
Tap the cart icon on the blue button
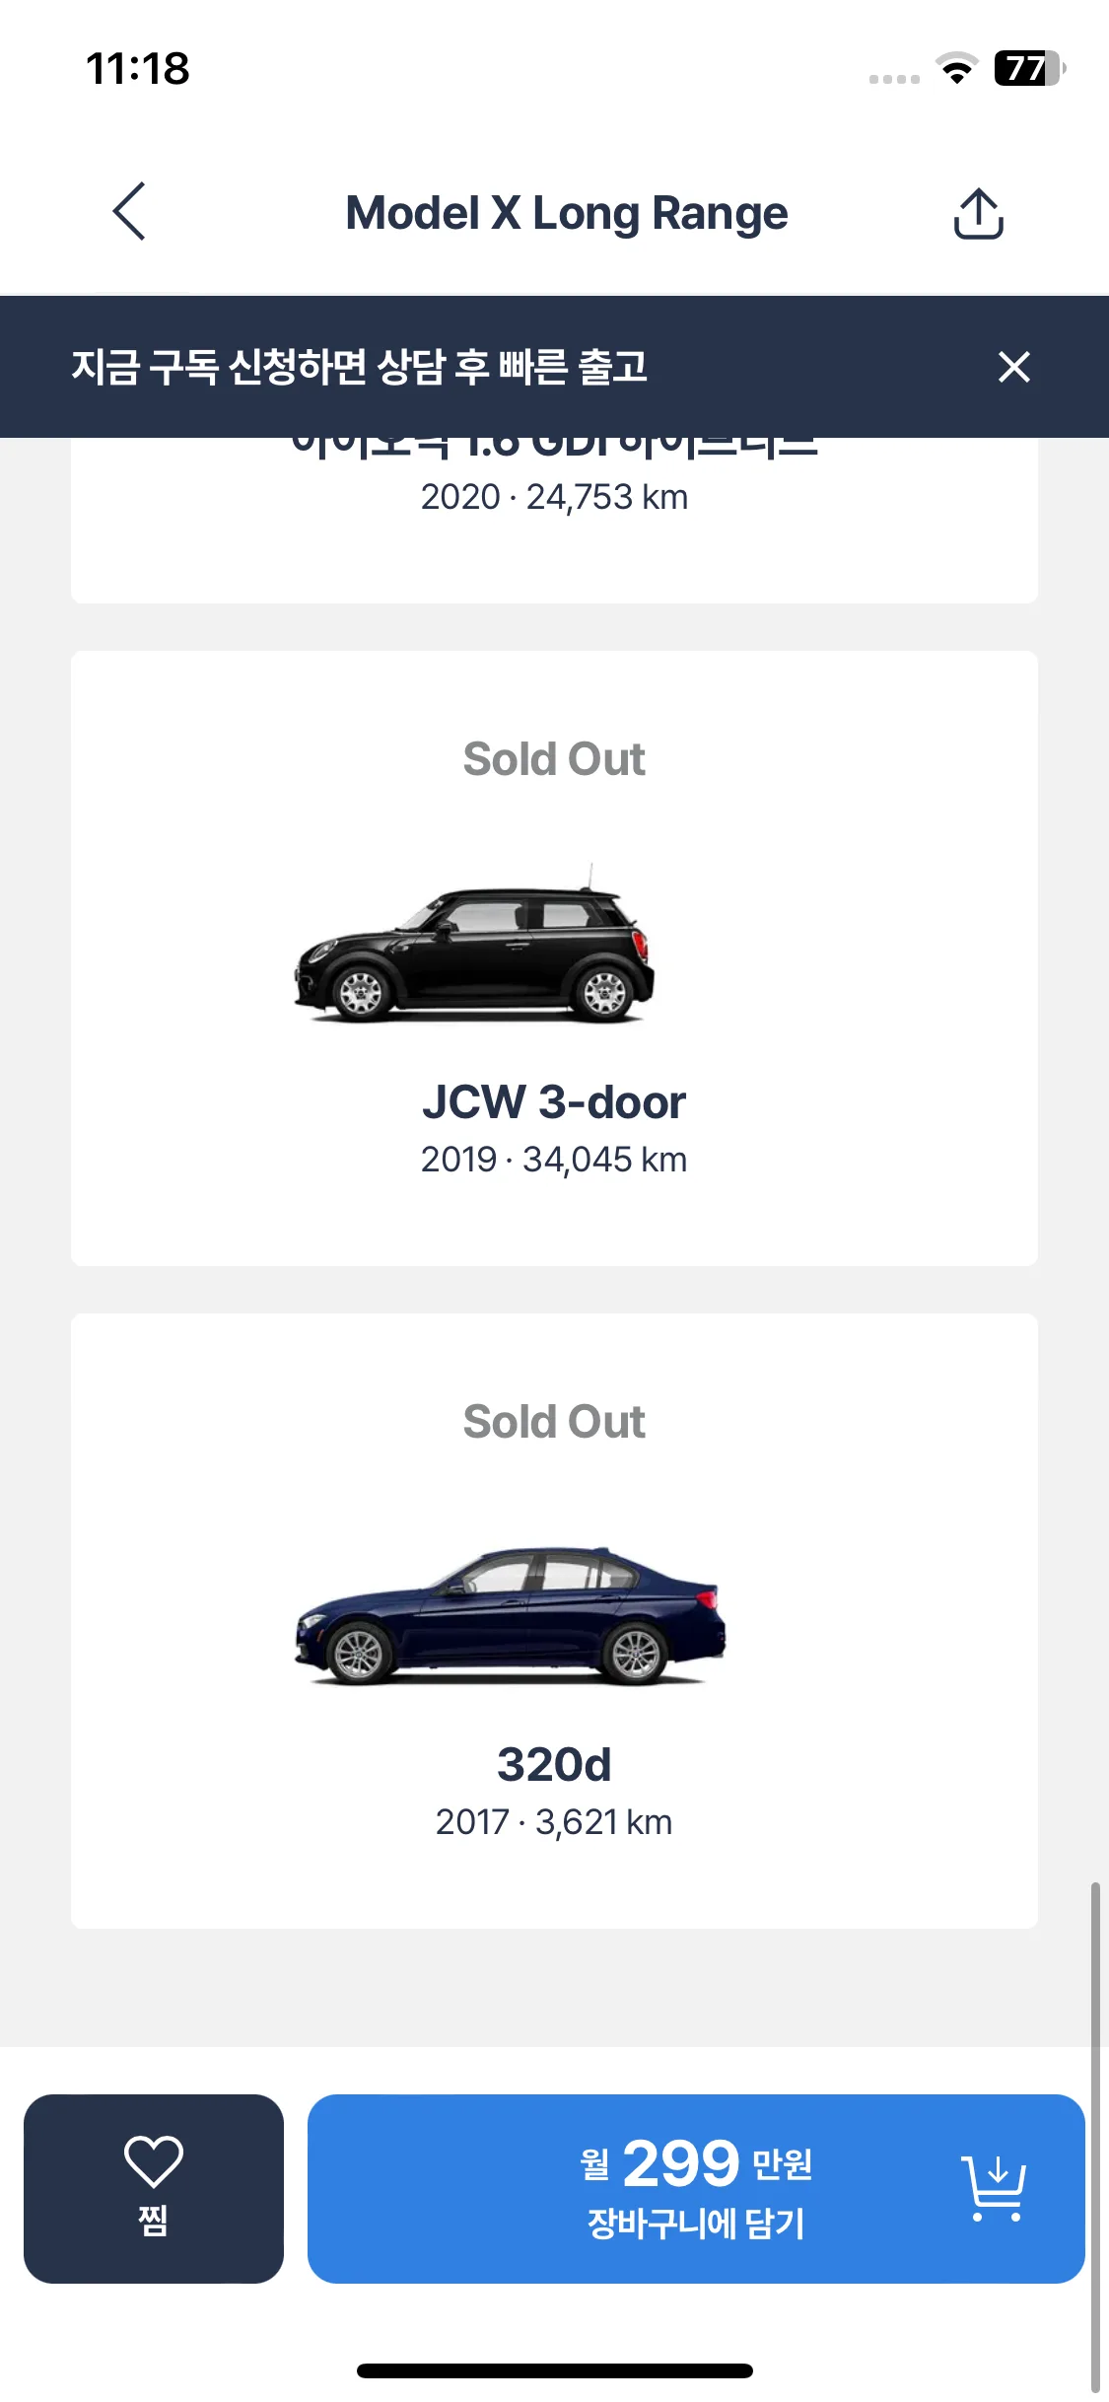tap(994, 2188)
